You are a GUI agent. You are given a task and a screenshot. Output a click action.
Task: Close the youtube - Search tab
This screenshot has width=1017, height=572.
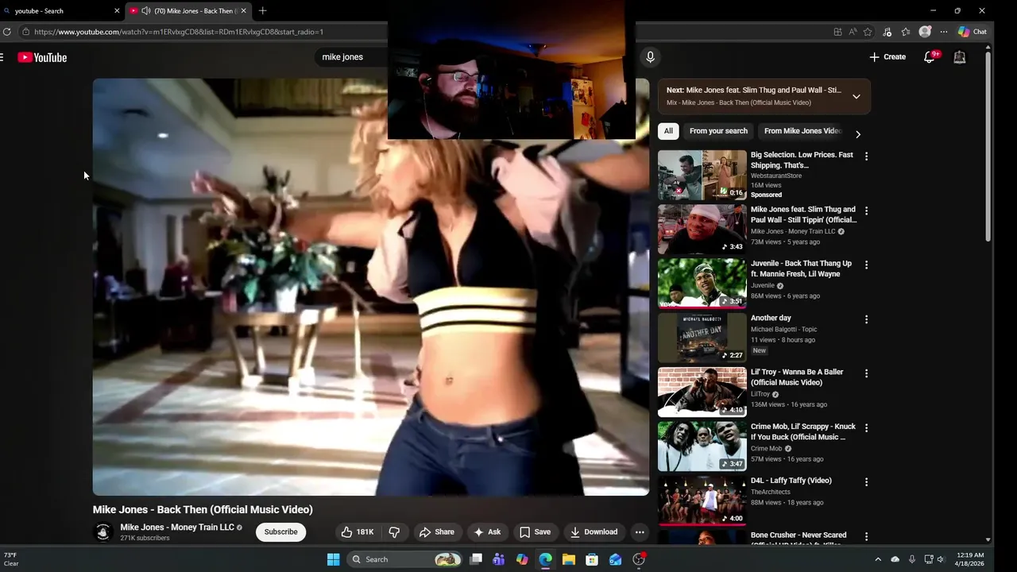(x=117, y=11)
